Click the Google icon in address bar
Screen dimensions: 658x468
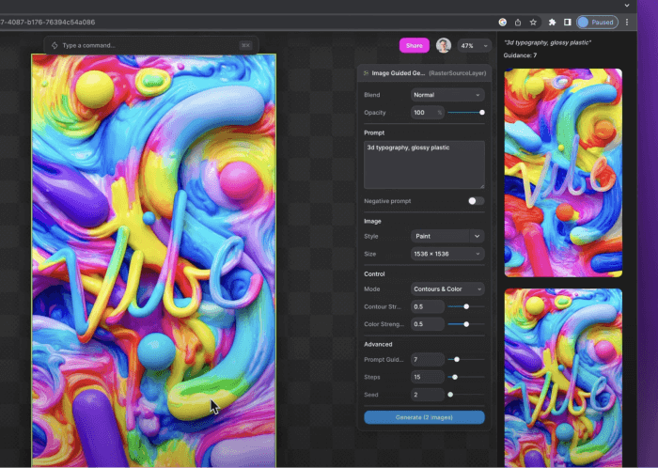point(503,22)
